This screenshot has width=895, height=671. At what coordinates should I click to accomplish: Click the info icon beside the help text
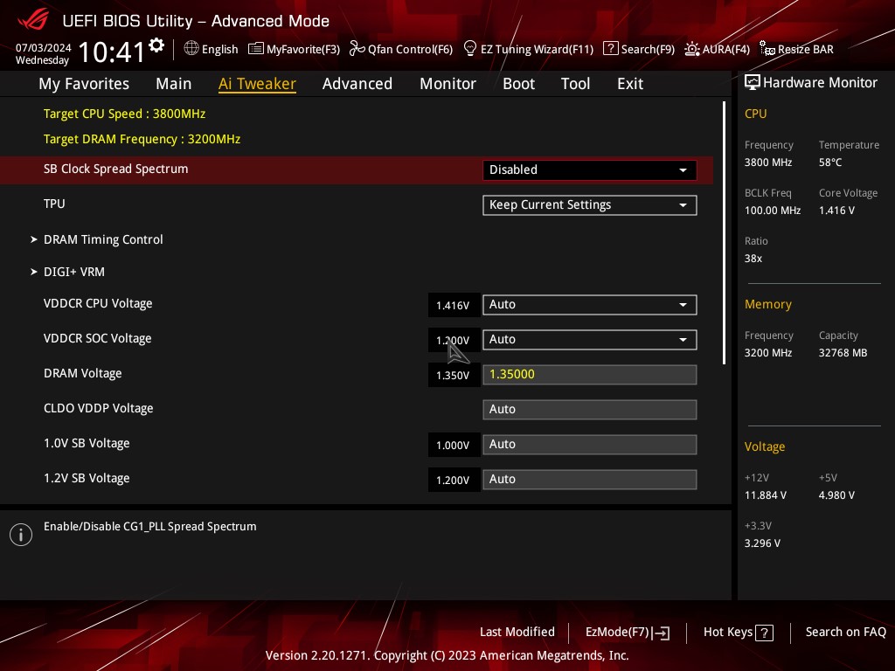pyautogui.click(x=21, y=535)
